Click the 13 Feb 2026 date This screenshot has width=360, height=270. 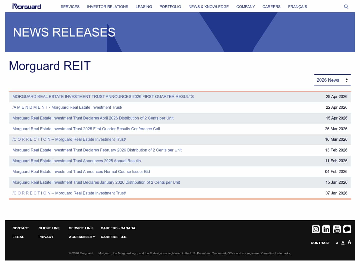[x=336, y=150]
